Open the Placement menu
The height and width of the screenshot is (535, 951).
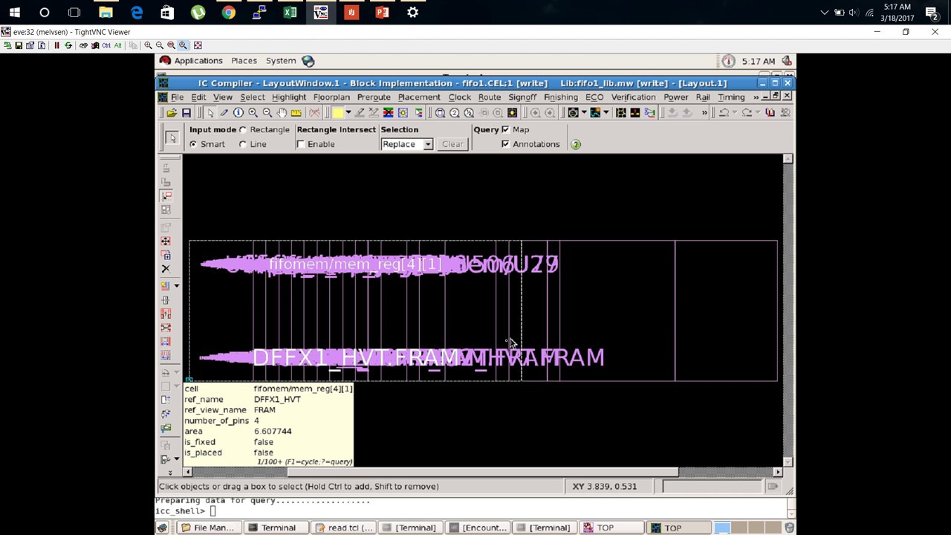pos(419,97)
